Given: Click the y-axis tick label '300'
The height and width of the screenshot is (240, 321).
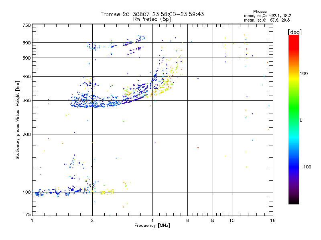Looking at the screenshot, I should point(26,101).
